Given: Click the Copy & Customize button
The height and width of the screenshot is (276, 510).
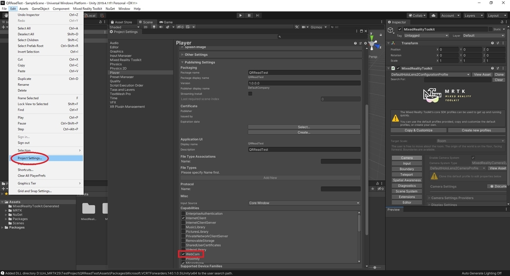Looking at the screenshot, I should tap(419, 130).
